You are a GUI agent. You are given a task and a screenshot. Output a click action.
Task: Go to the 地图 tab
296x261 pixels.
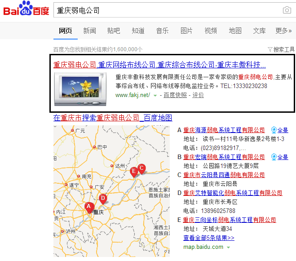[235, 31]
